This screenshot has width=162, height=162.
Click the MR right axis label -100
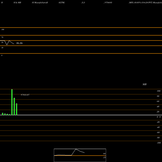point(159,143)
